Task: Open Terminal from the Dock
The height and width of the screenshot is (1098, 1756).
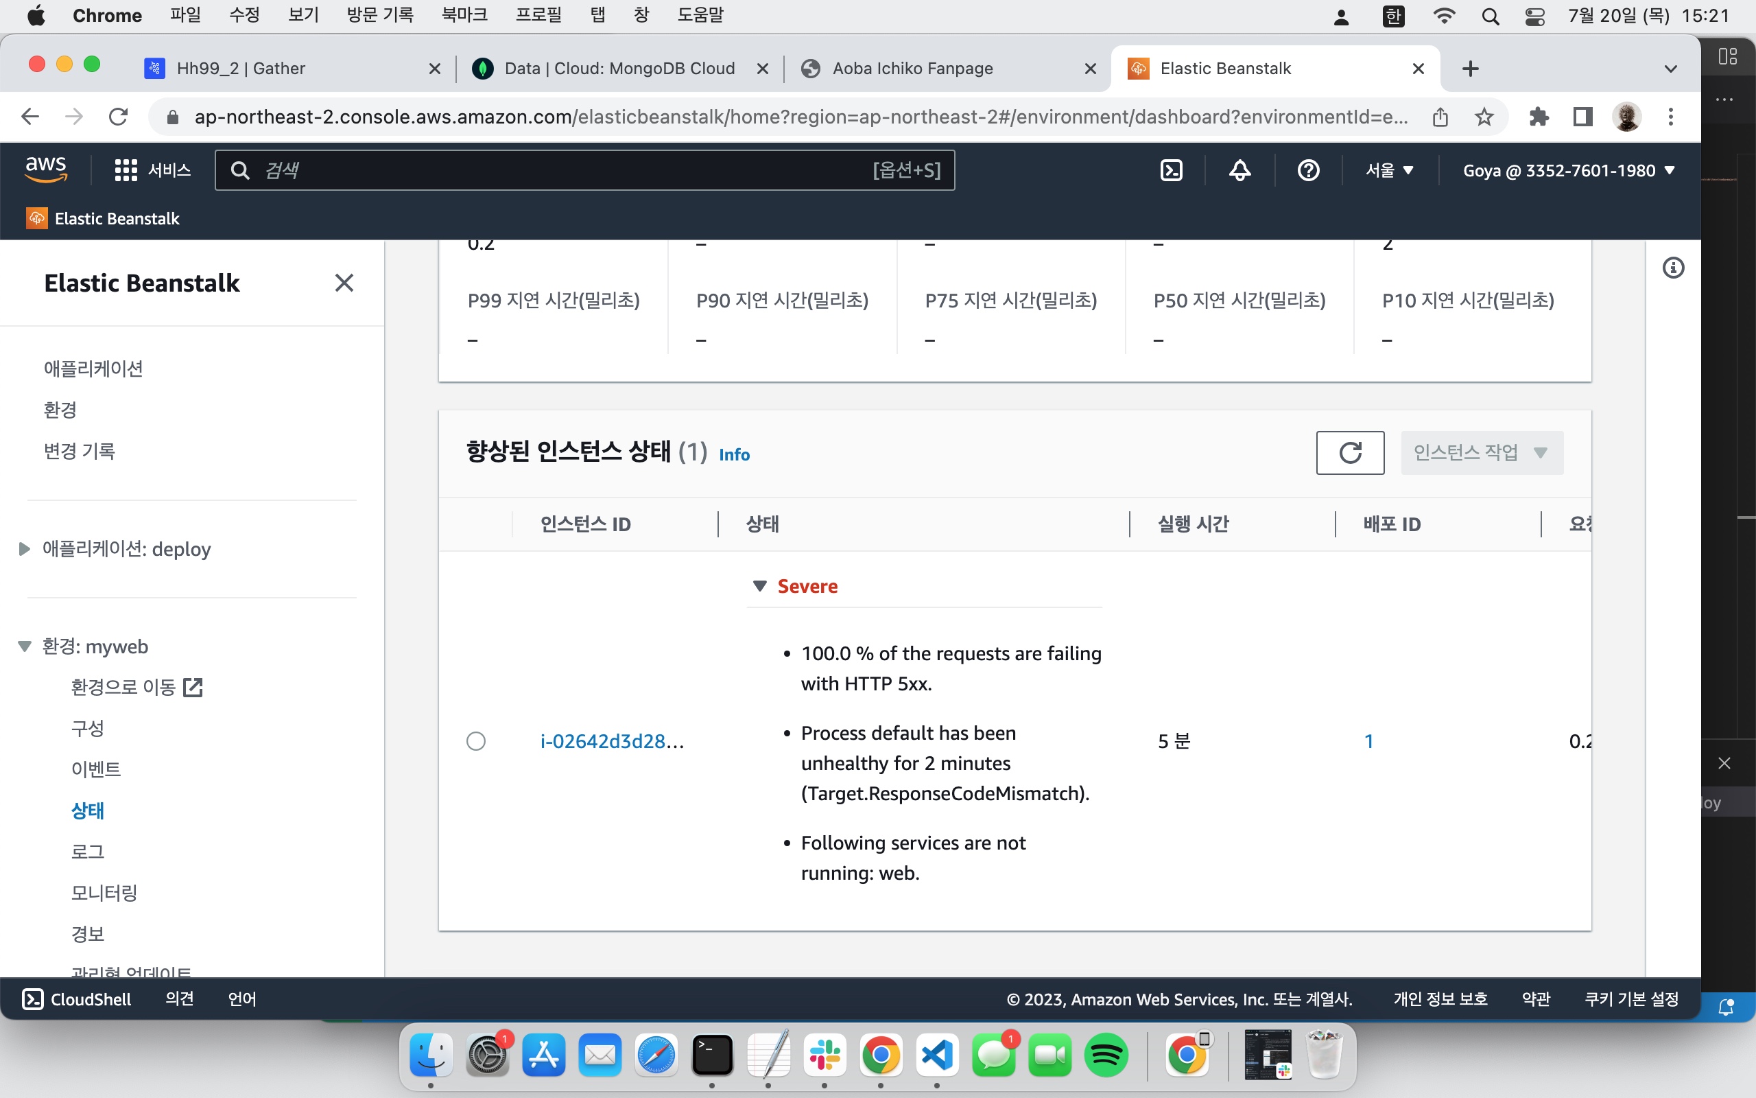Action: point(712,1055)
